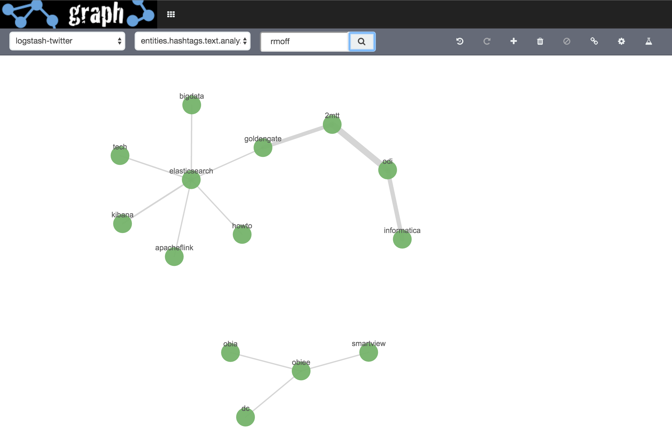Open graph settings with the gear icon
Screen dimensions: 672x440
click(621, 41)
